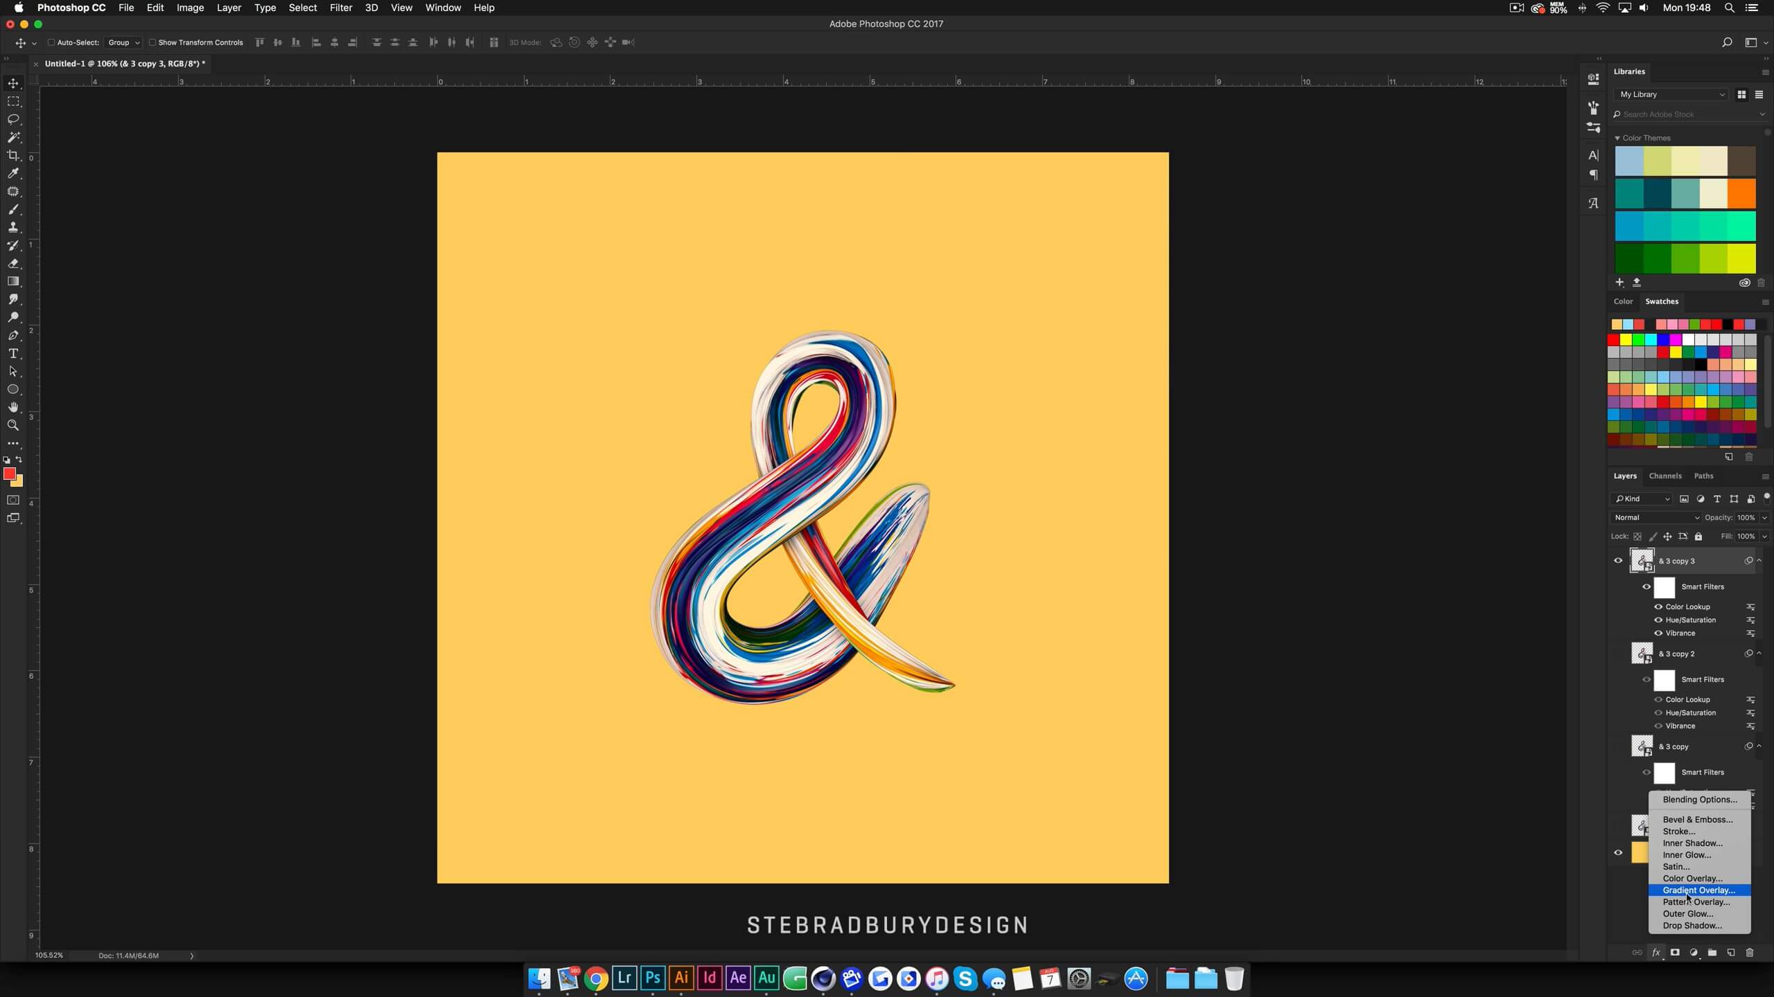This screenshot has width=1774, height=997.
Task: Pick the Horizontal Type tool
Action: (x=13, y=353)
